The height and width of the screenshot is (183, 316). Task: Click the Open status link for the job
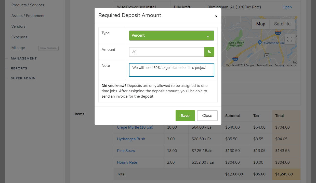[287, 7]
